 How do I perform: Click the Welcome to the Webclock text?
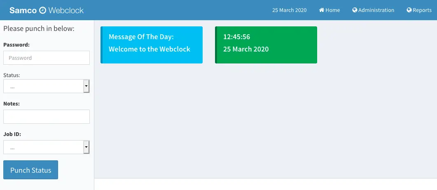pyautogui.click(x=150, y=49)
